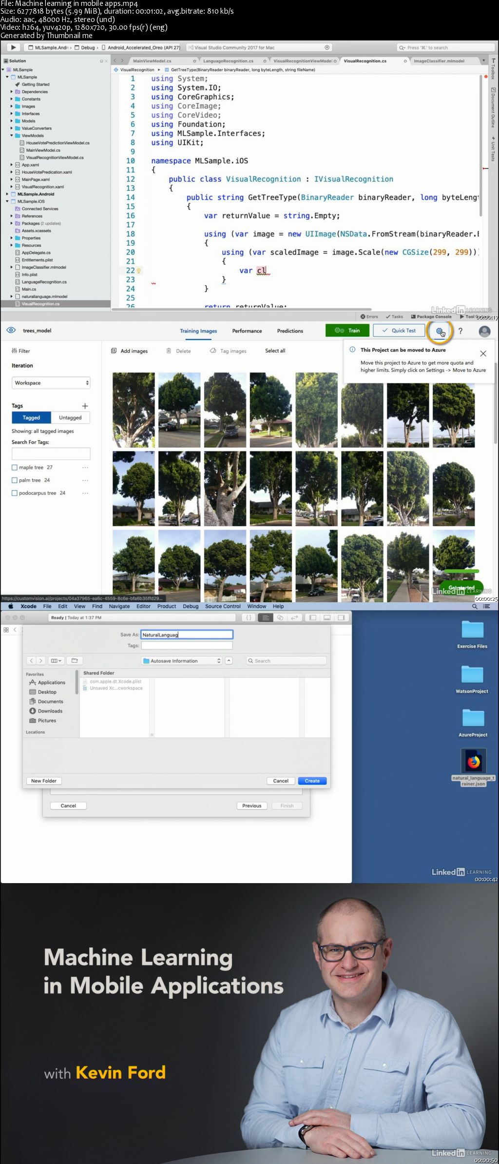The image size is (499, 1164).
Task: Click the code editor vertical scrollbar
Action: coord(481,146)
